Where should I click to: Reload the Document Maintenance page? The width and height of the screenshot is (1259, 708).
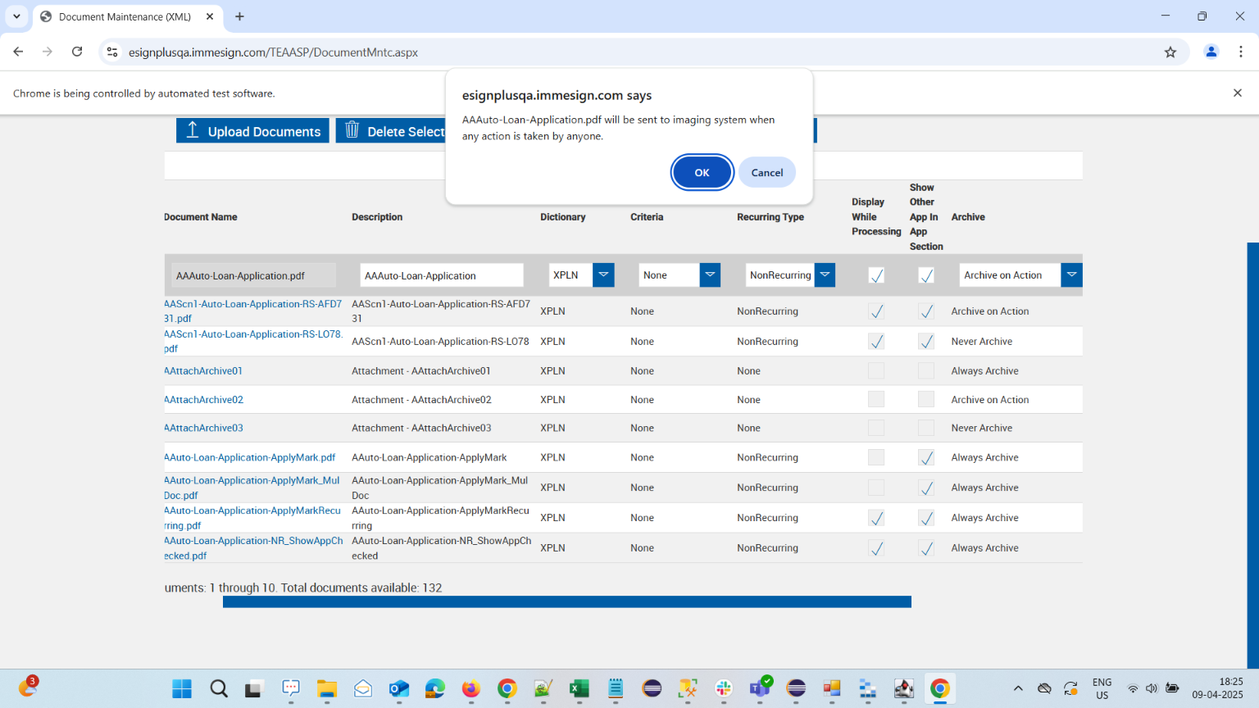coord(77,52)
